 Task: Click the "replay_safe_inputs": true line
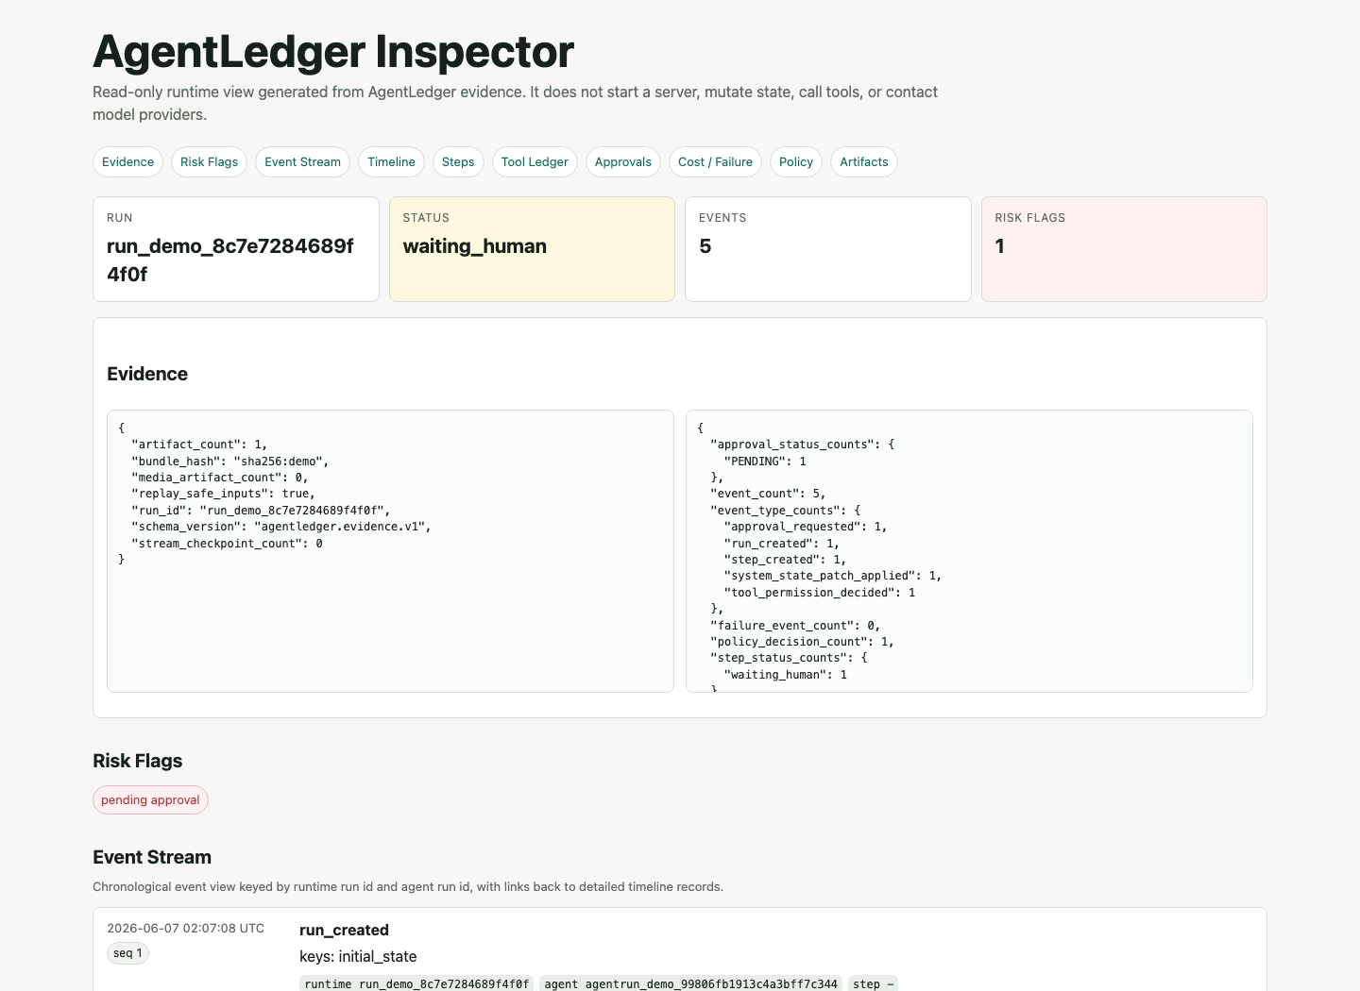(x=223, y=494)
